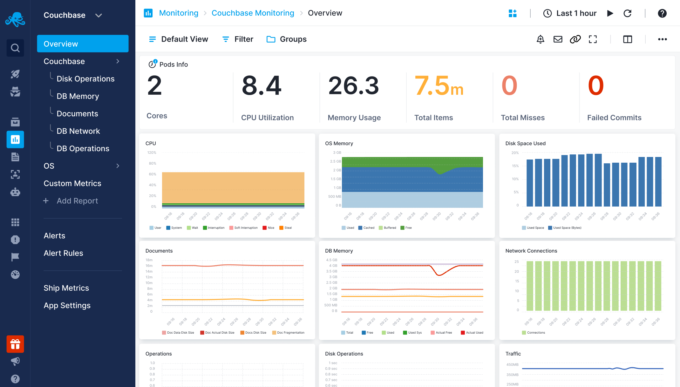Navigate to DB Memory section
The width and height of the screenshot is (680, 387).
tap(78, 96)
